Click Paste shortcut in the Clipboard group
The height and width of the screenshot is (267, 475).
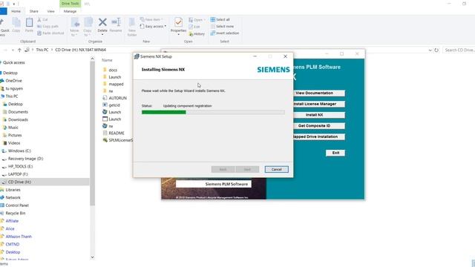click(50, 33)
